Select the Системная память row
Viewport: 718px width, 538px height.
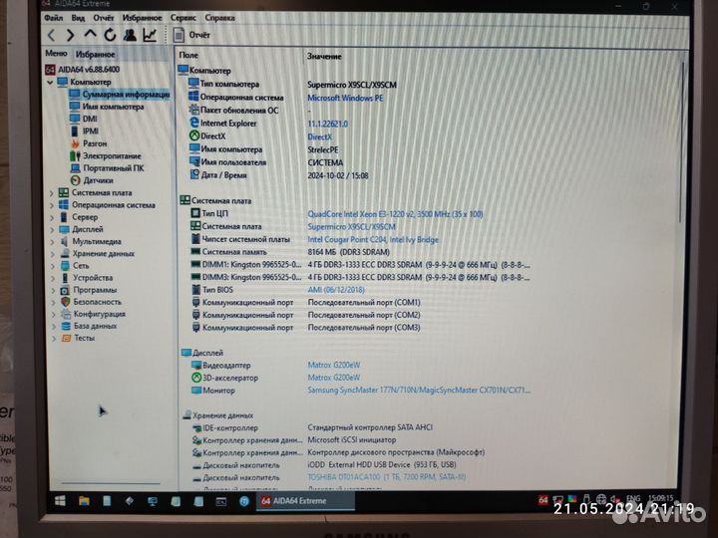point(359,252)
